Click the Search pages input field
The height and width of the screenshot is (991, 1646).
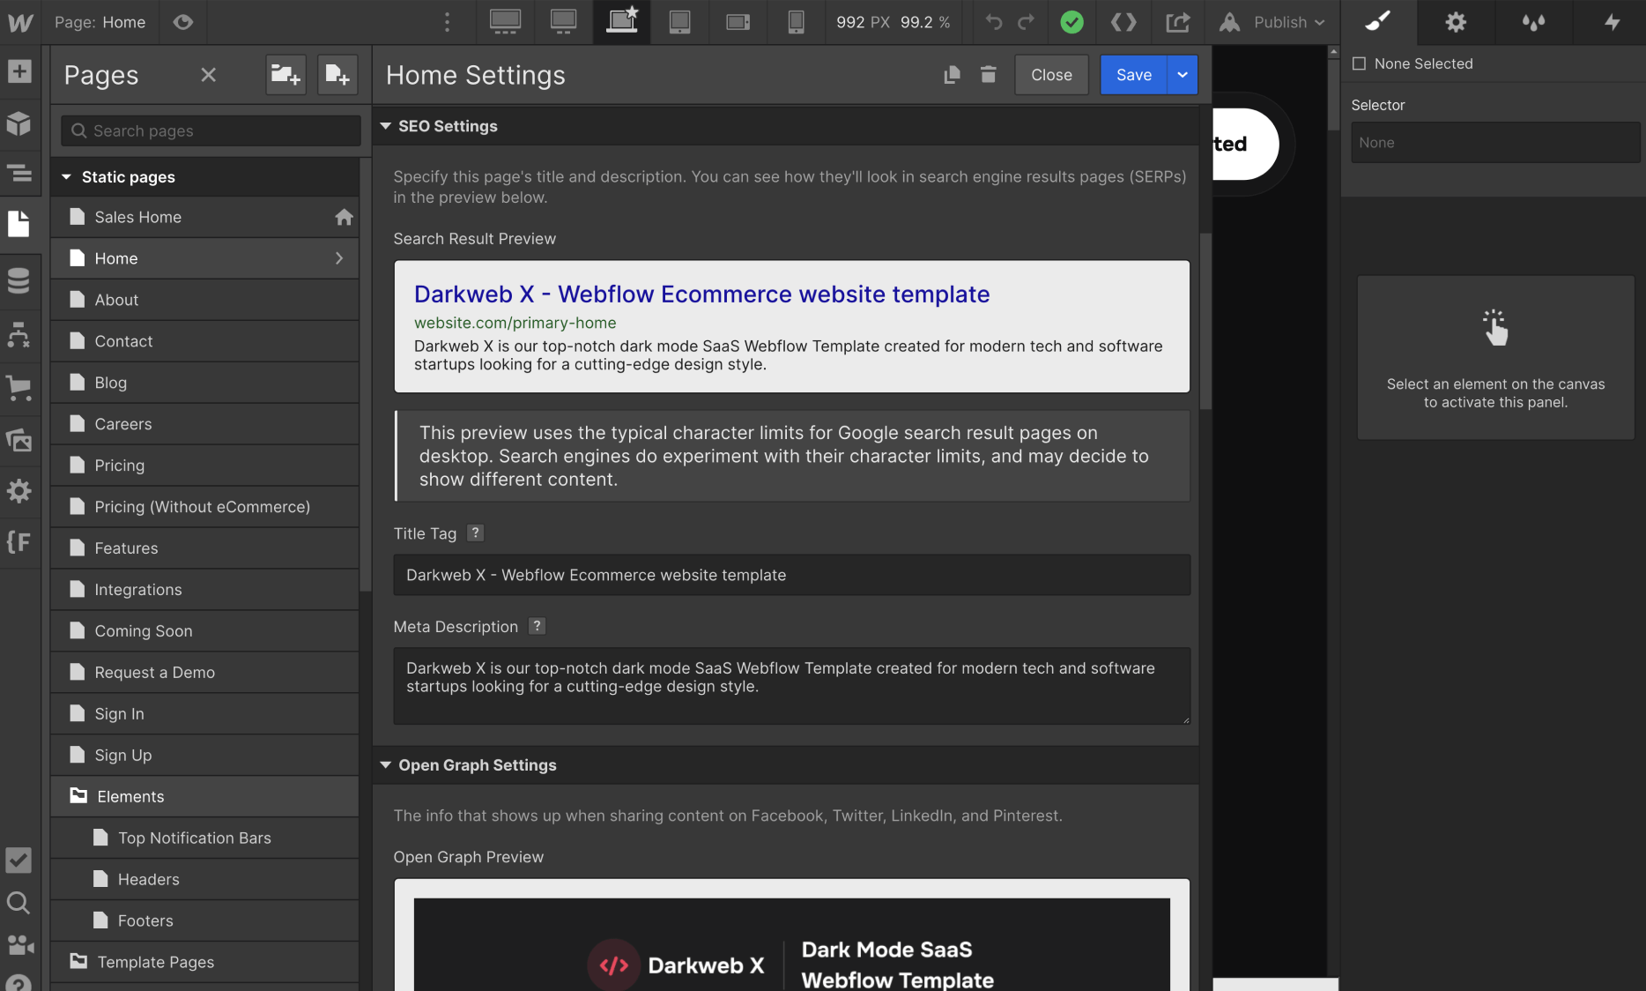(209, 130)
